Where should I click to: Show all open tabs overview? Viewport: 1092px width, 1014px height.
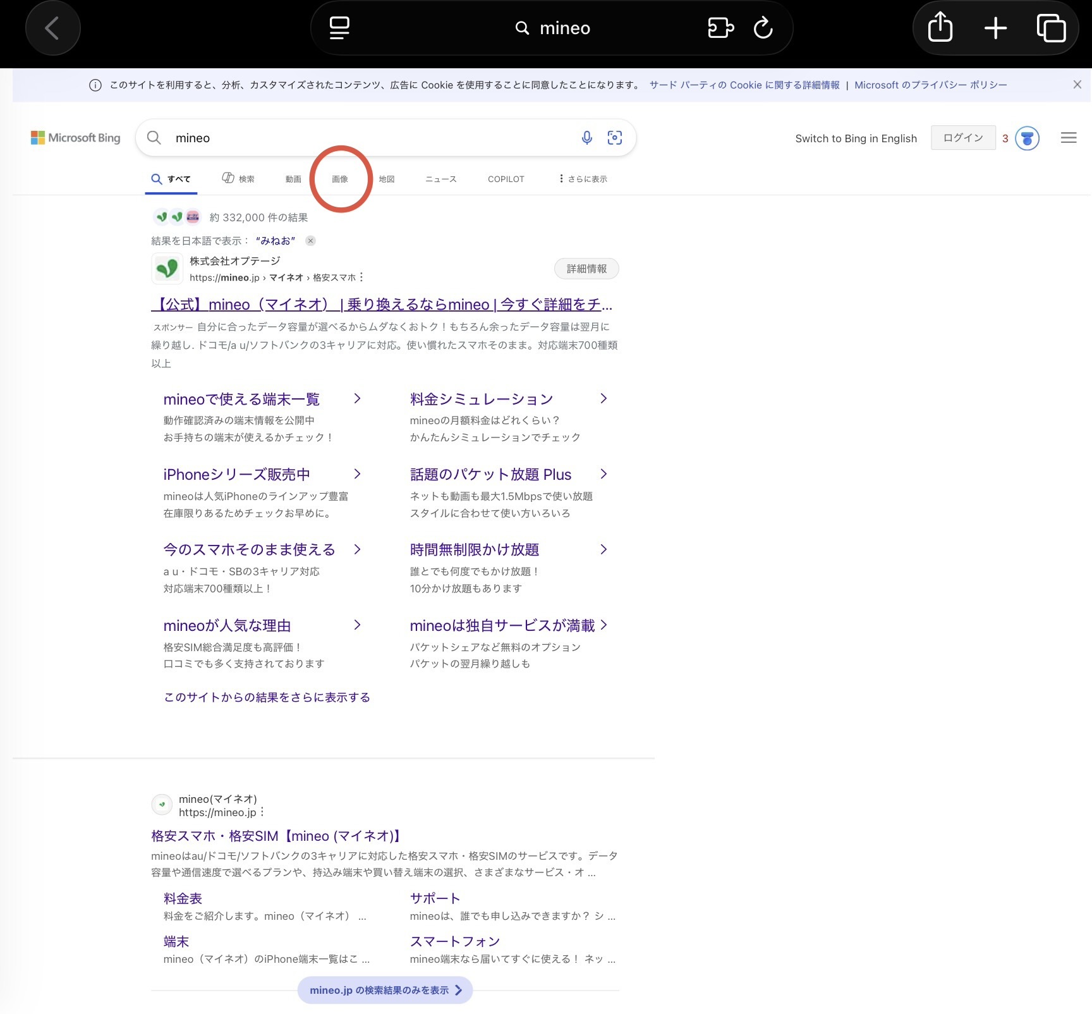tap(1051, 28)
